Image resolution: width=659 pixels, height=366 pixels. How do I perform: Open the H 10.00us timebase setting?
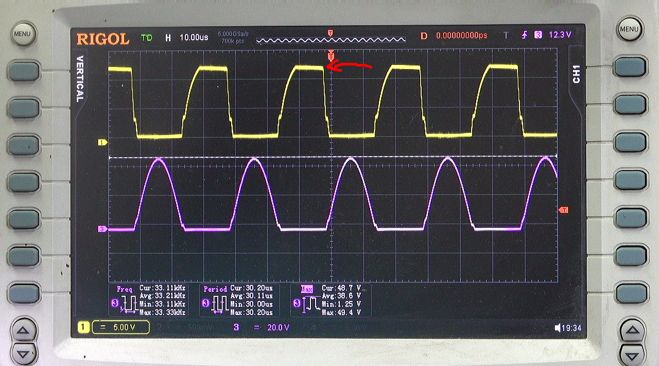pos(186,38)
